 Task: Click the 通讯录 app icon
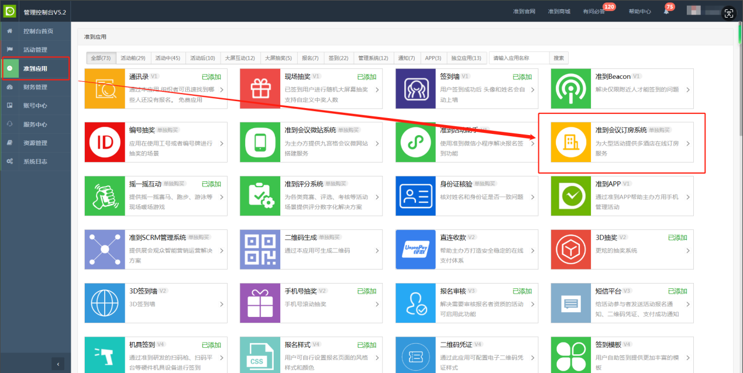[x=105, y=88]
